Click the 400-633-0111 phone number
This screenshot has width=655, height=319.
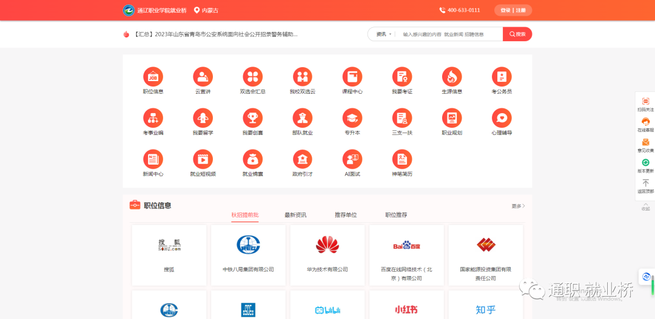[460, 10]
